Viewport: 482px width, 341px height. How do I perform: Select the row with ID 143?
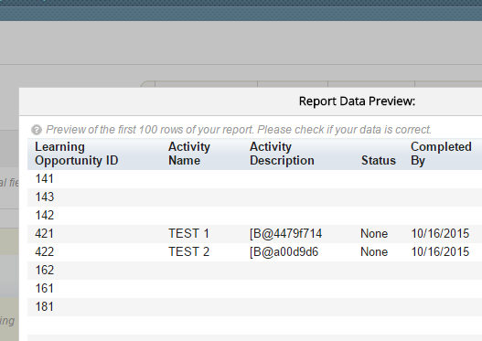(x=254, y=197)
